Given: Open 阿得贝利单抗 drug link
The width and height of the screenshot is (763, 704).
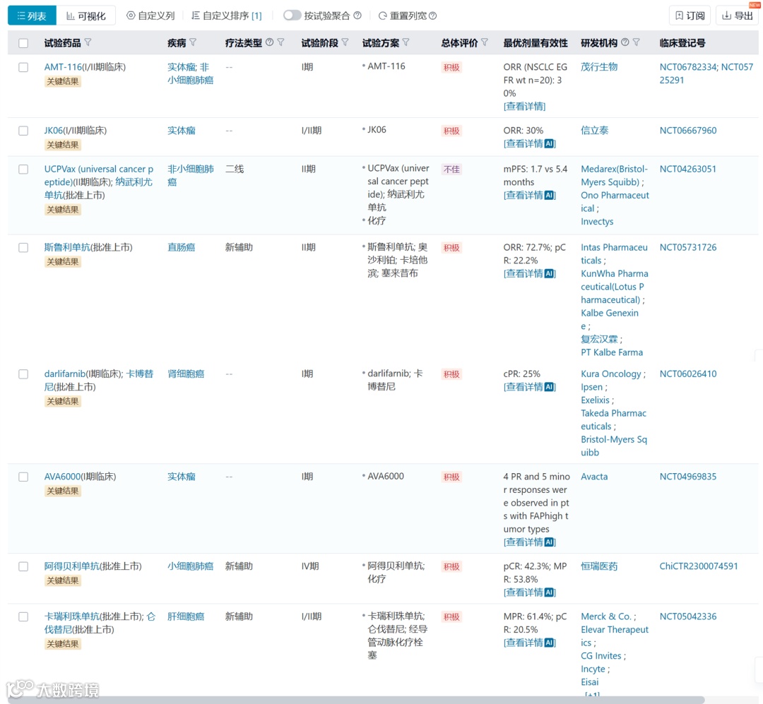Looking at the screenshot, I should point(71,566).
